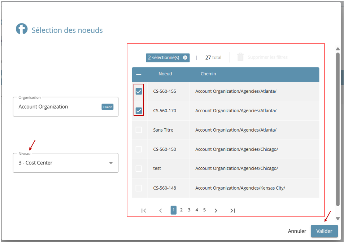Toggle the header select-all checkbox

139,74
